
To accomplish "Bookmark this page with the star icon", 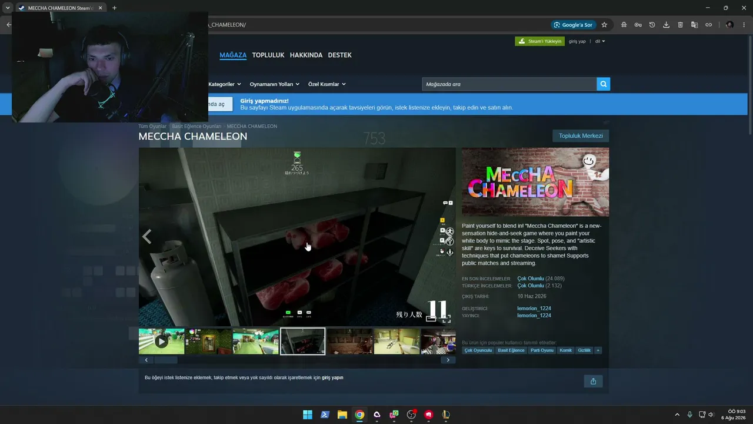I will (604, 25).
